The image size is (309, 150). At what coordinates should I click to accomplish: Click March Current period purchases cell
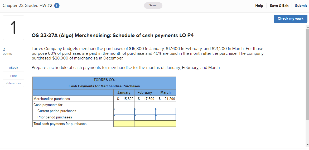[x=166, y=111]
